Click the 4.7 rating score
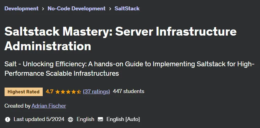Screen dimensions: 260x128 coord(49,92)
